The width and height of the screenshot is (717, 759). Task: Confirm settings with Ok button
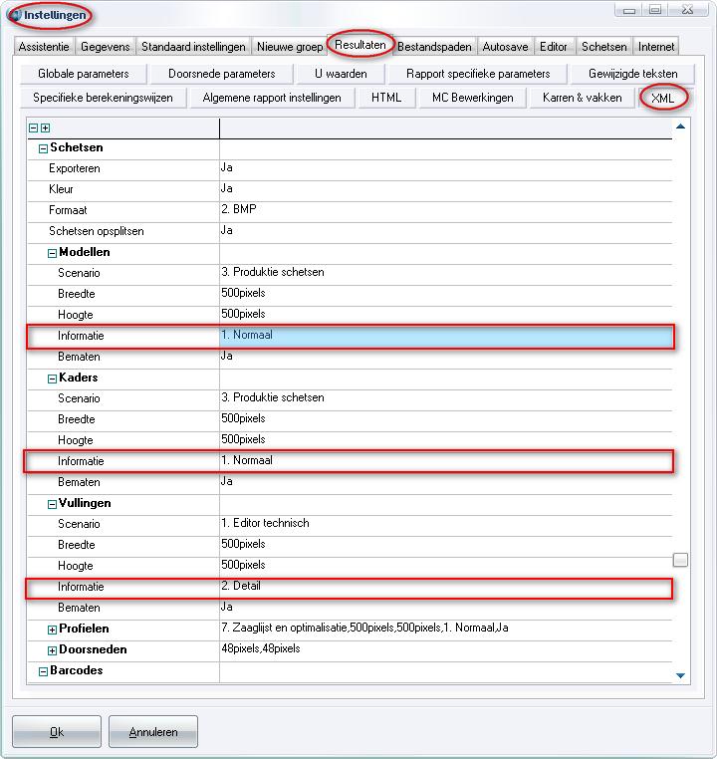pos(57,731)
